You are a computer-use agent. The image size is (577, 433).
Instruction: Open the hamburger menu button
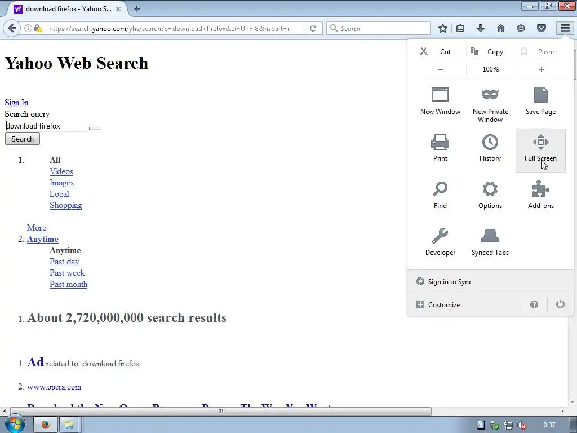565,28
